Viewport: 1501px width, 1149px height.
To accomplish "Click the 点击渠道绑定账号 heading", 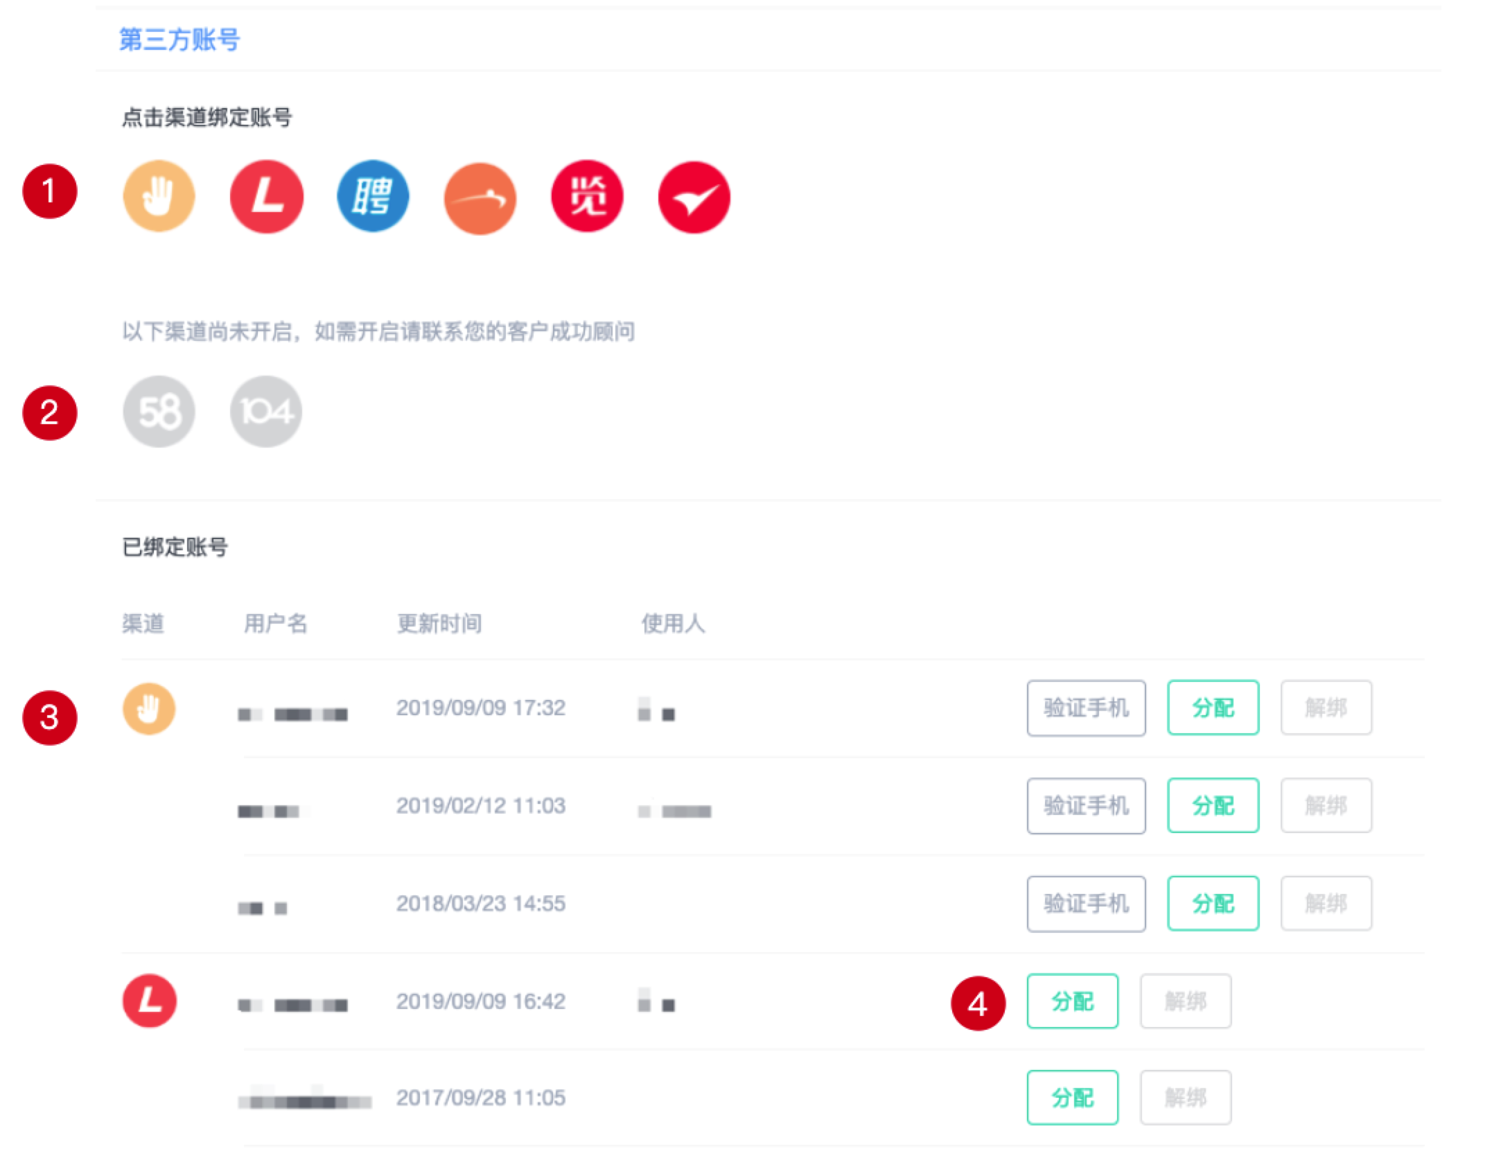I will (207, 117).
